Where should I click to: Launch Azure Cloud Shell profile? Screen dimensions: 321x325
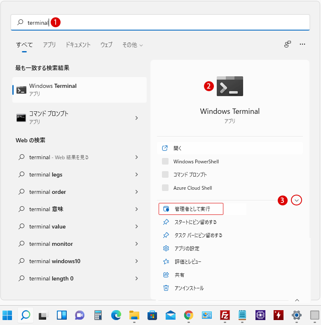coord(230,188)
